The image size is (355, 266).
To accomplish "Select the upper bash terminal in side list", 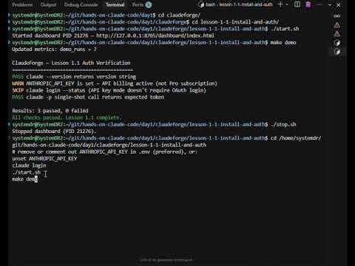I will coord(337,43).
